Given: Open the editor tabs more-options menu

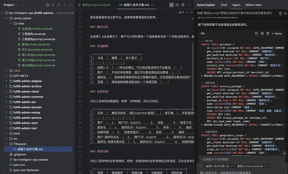Looking at the screenshot, I should click(x=190, y=5).
